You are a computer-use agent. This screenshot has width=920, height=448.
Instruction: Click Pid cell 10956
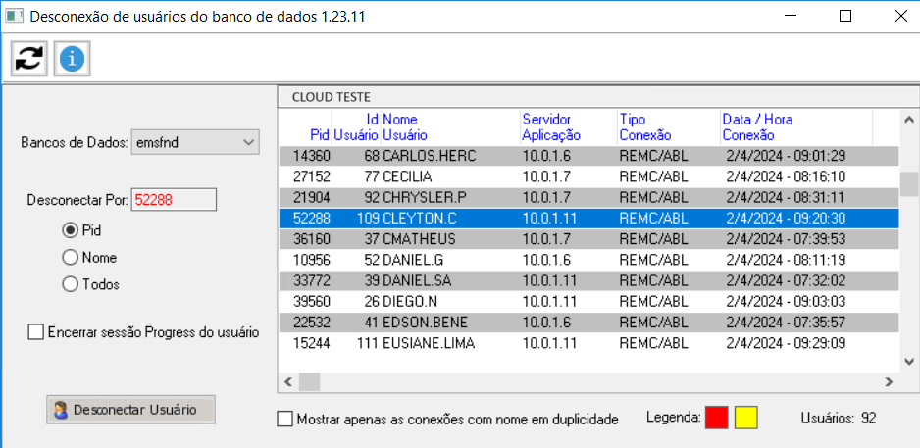coord(312,261)
